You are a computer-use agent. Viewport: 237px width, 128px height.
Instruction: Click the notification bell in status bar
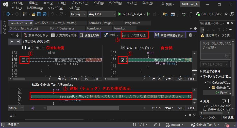226,125
